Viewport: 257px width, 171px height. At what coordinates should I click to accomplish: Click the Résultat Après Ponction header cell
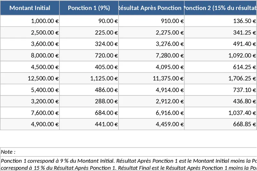pos(151,8)
